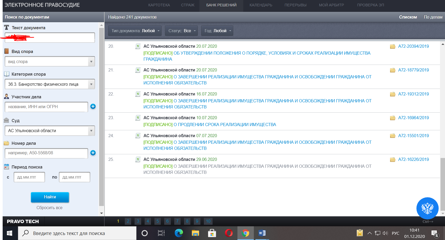Switch to the Календарь tab
This screenshot has width=445, height=240.
tap(261, 5)
